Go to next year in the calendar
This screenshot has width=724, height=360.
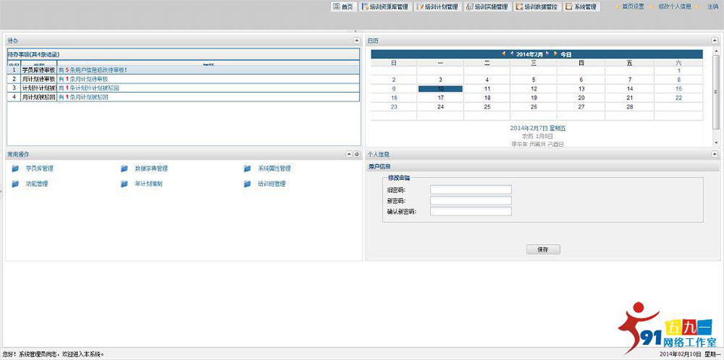pos(556,54)
